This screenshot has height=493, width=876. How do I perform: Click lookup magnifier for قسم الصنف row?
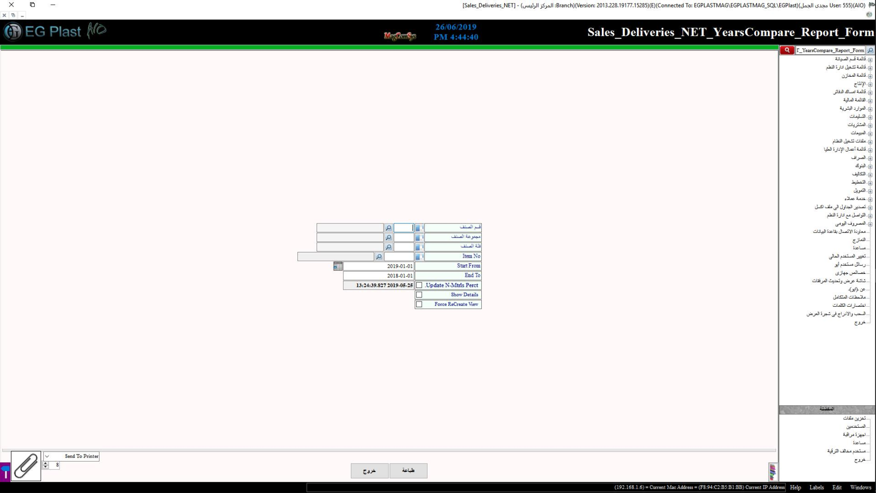click(389, 228)
